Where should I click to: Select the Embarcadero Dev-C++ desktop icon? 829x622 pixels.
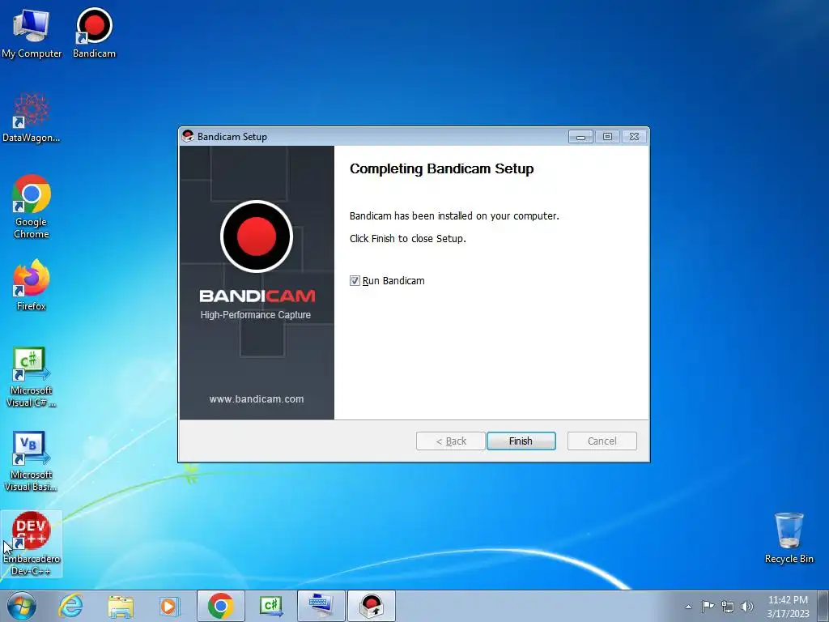pos(32,543)
